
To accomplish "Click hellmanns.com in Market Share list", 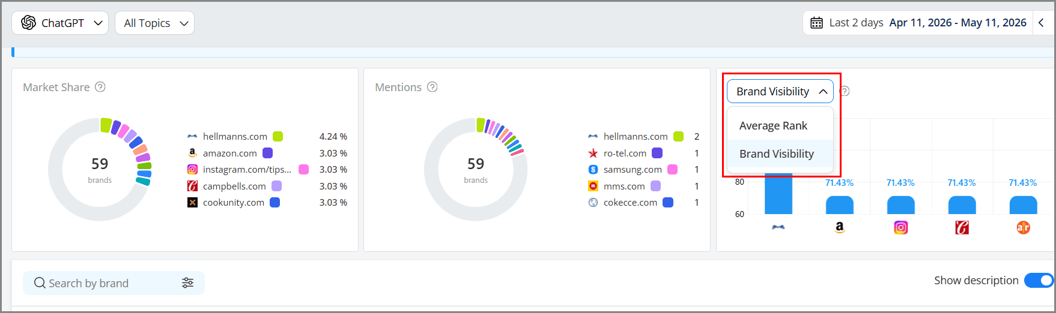I will coord(235,137).
